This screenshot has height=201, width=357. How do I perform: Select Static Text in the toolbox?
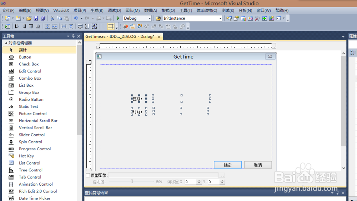39,106
